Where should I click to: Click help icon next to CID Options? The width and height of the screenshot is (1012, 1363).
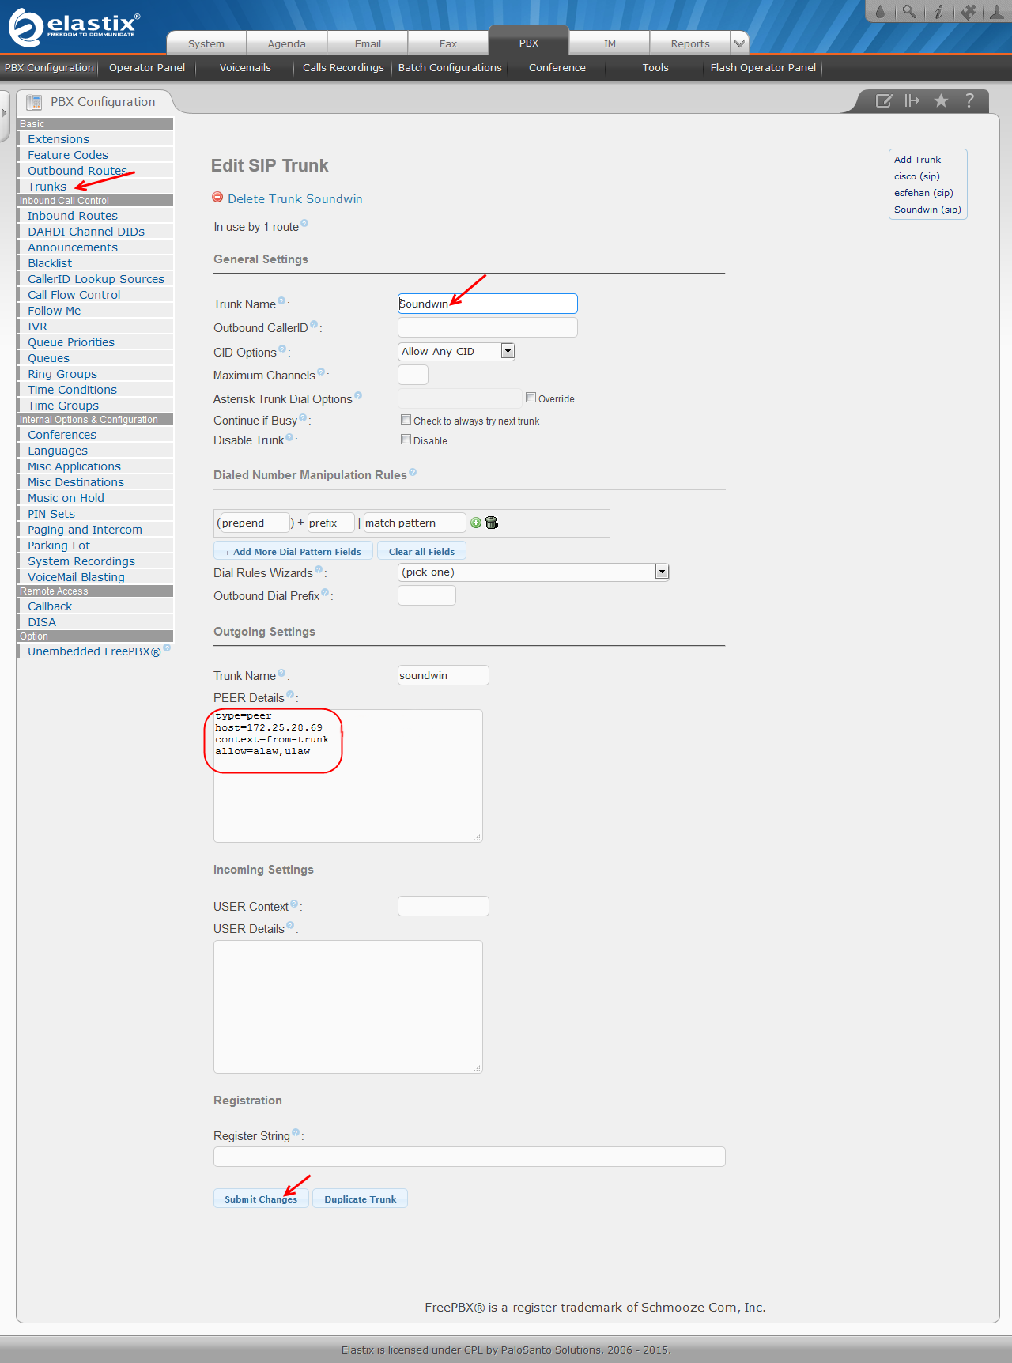tap(282, 349)
